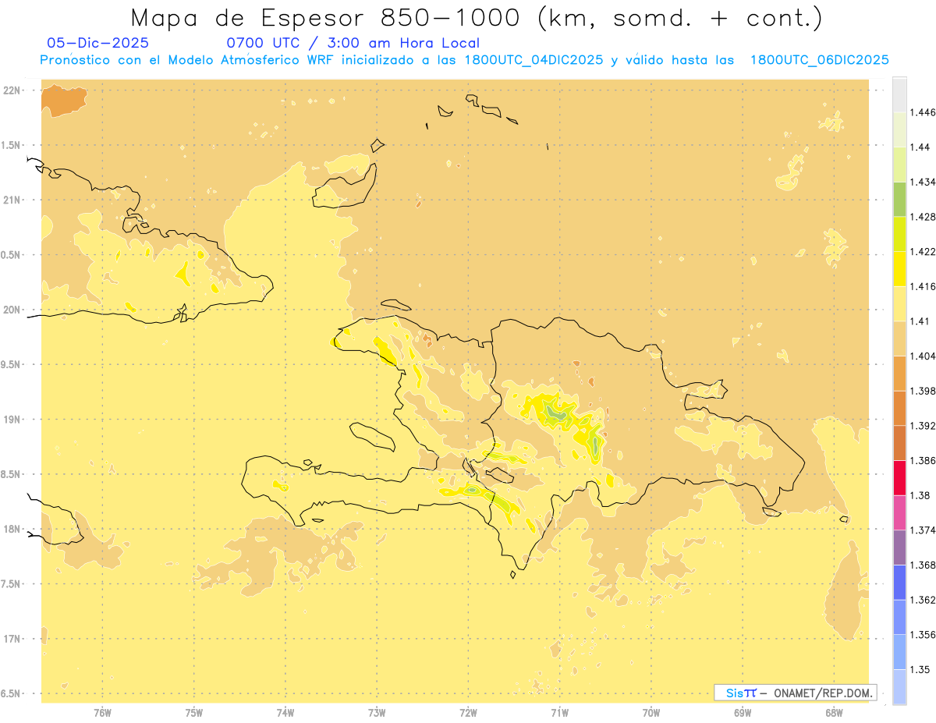Click the "73W" longitude label
This screenshot has height=723, width=936.
click(x=377, y=711)
